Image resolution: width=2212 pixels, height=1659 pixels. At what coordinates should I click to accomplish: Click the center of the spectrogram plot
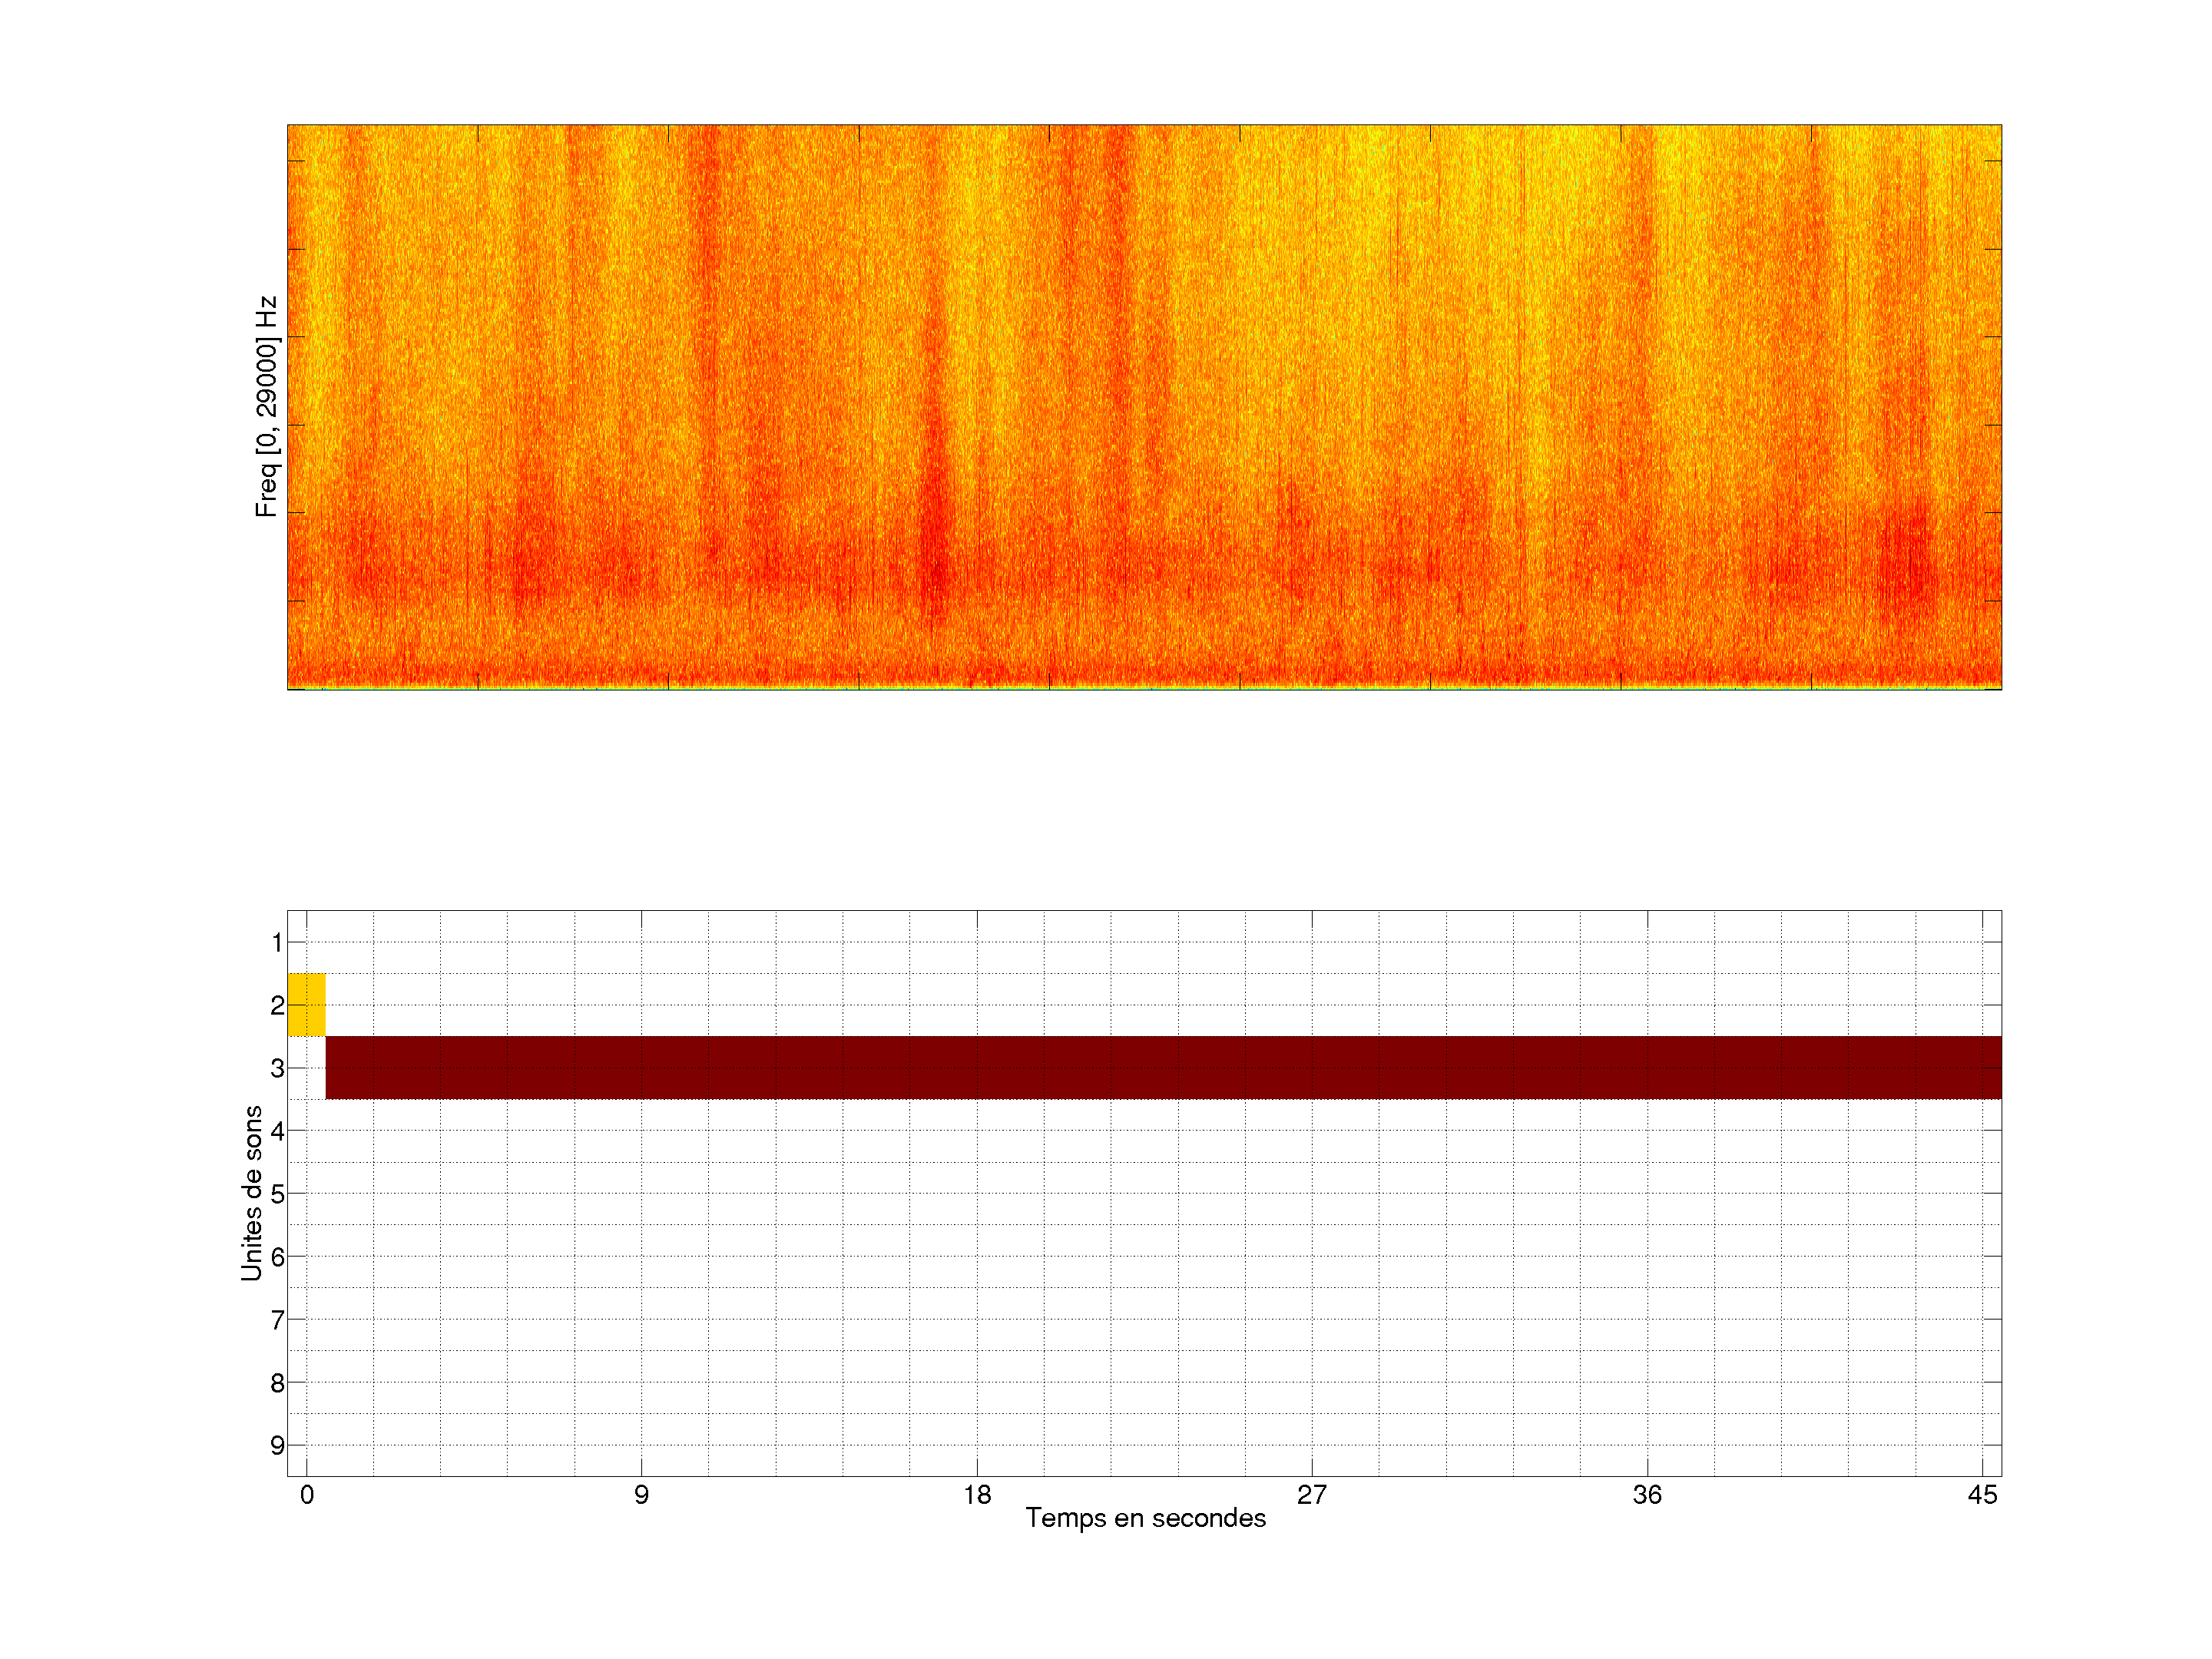(1144, 407)
